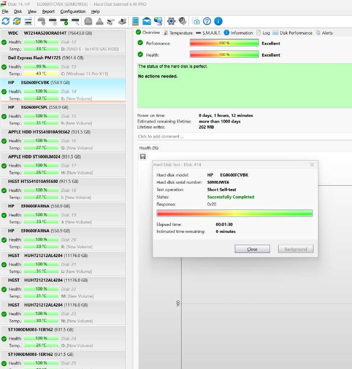Image resolution: width=352 pixels, height=369 pixels.
Task: Select HP EG0600FCSPL disk entry
Action: tap(63, 115)
